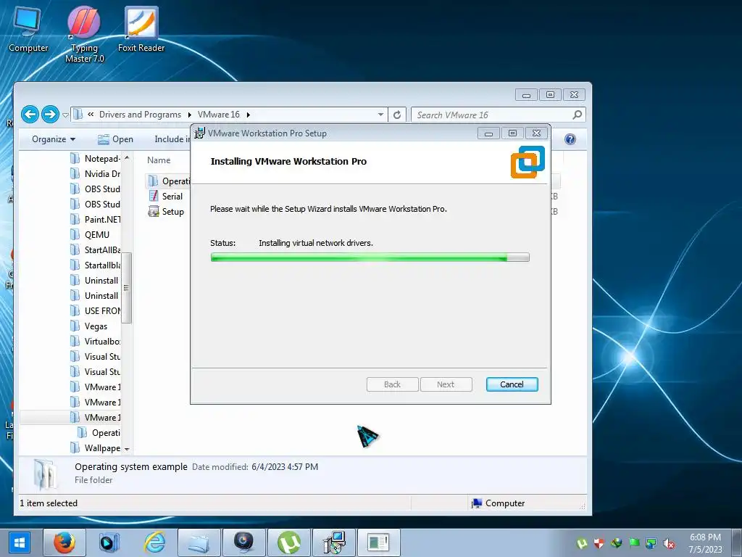Image resolution: width=742 pixels, height=557 pixels.
Task: Click the VMware Workstation logo
Action: click(x=528, y=162)
